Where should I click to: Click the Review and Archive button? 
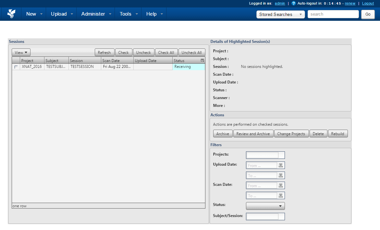click(x=253, y=134)
